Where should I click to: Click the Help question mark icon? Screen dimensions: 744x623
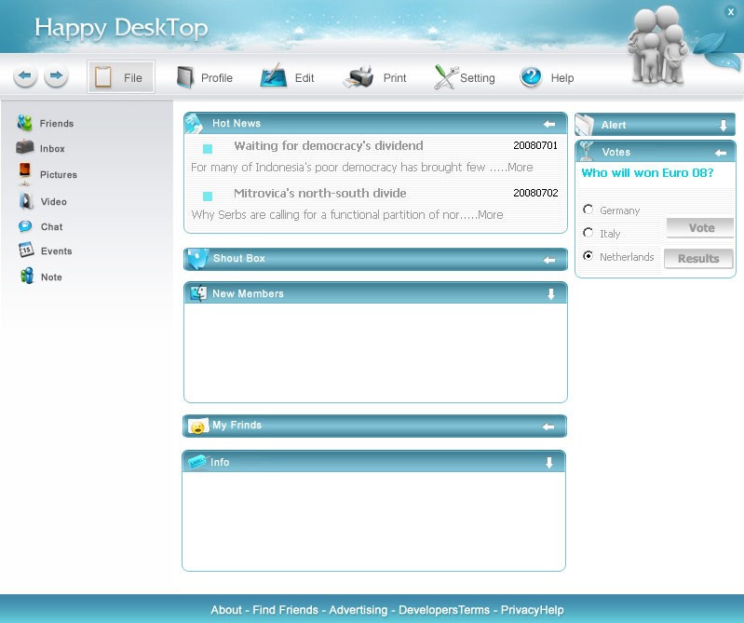tap(532, 77)
